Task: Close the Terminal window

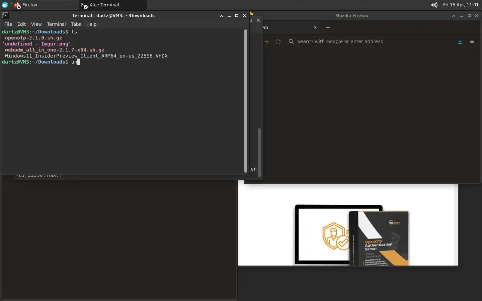Action: coord(244,16)
